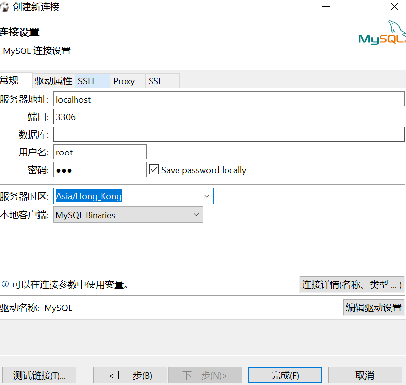
Task: Click the 测试链接(T)... button
Action: [39, 375]
